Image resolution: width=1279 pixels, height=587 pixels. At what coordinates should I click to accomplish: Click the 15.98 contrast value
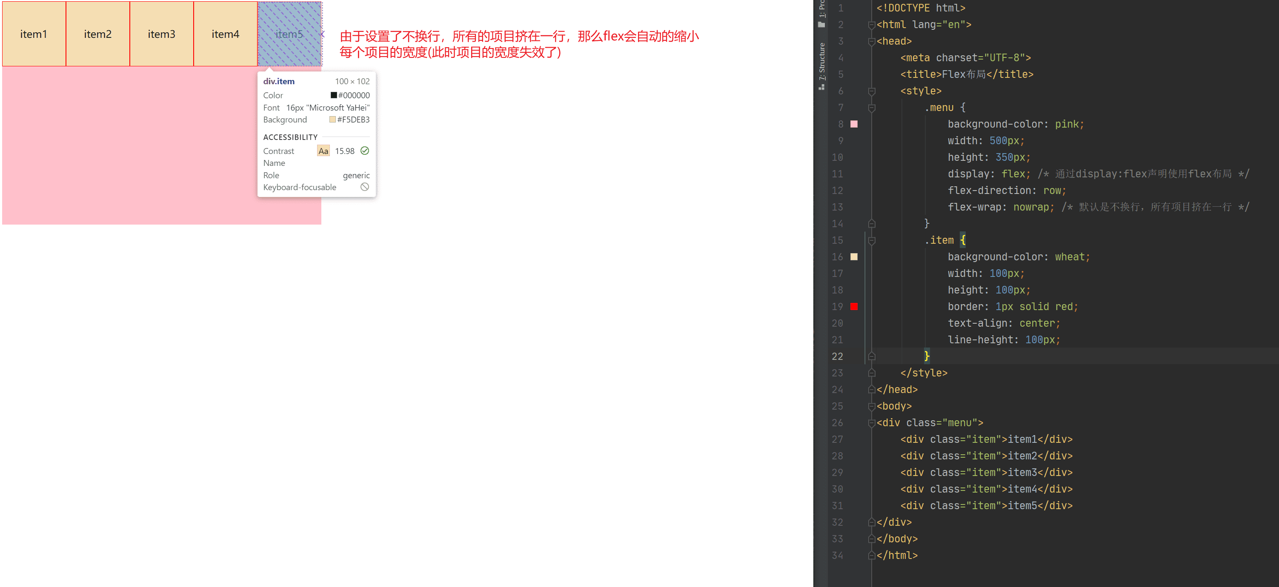(x=345, y=151)
